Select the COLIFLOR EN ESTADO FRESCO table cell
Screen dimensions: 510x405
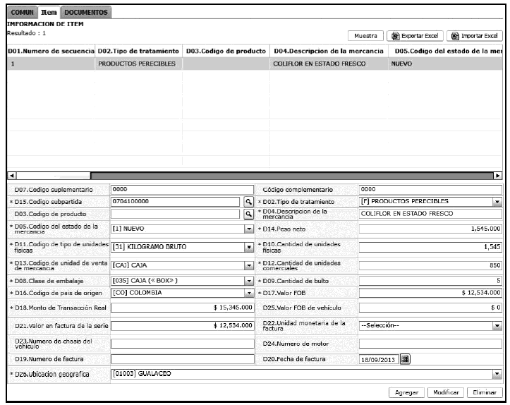click(x=329, y=64)
